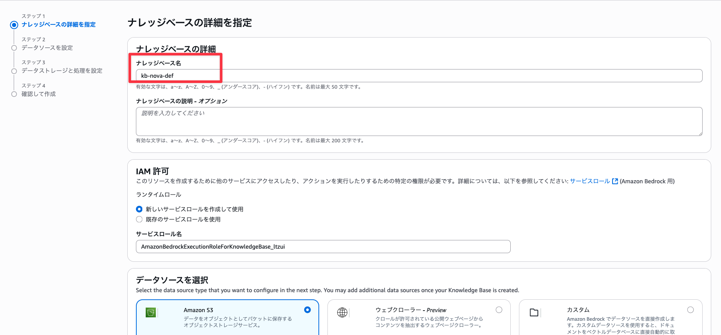Click the custom data source folder icon
721x335 pixels.
coord(534,312)
